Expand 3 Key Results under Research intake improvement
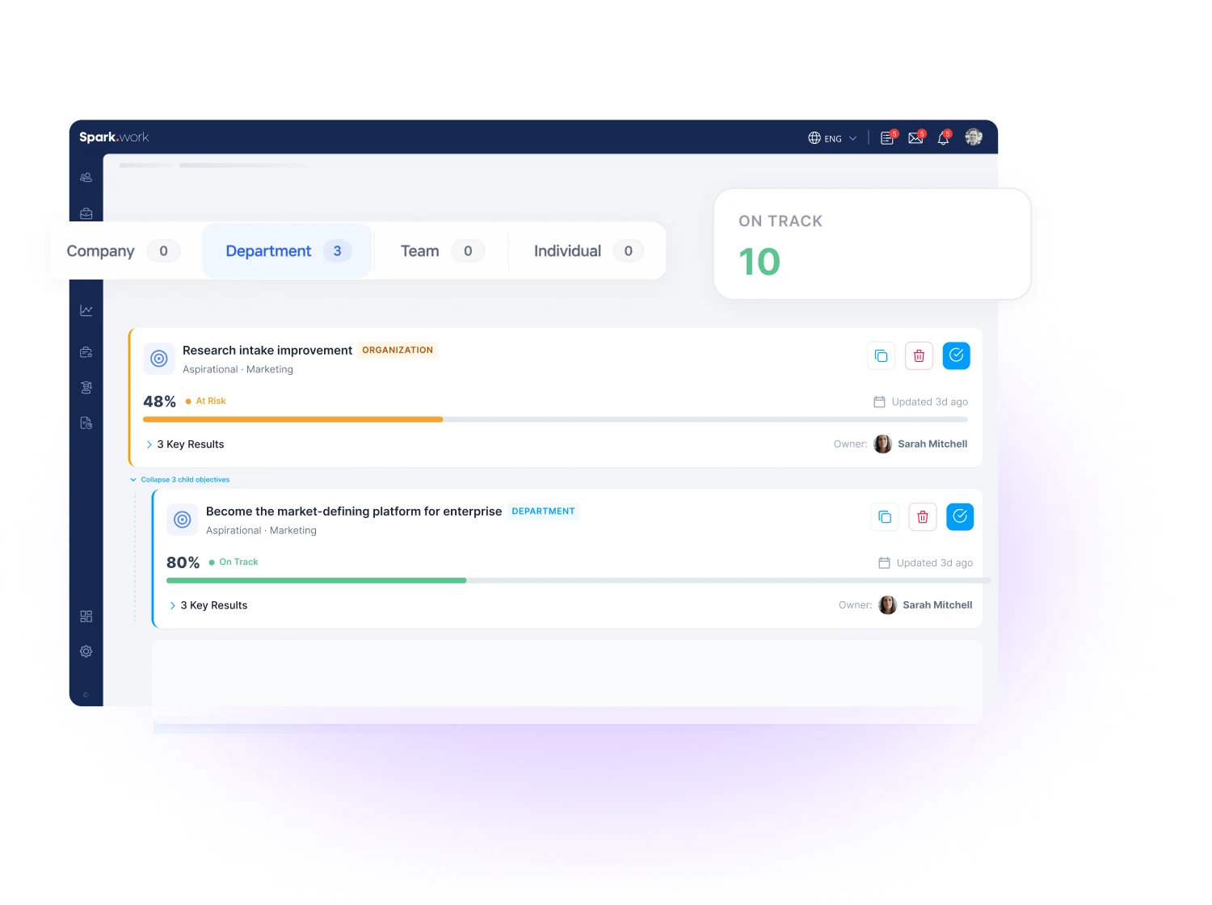This screenshot has height=905, width=1212. [x=185, y=444]
